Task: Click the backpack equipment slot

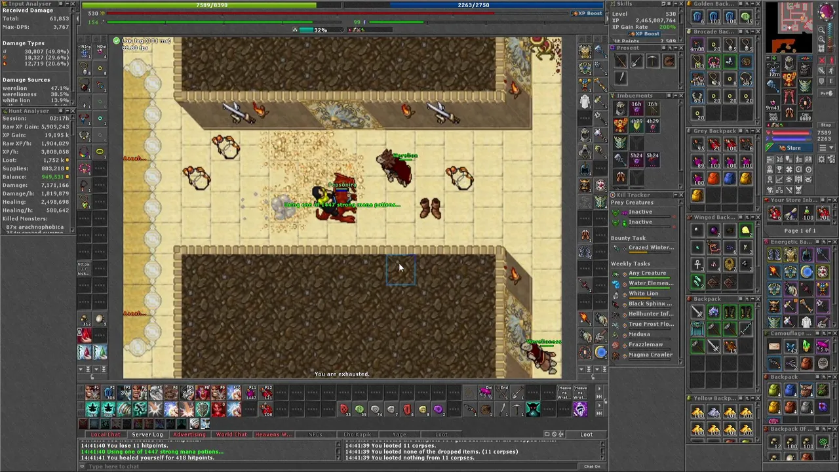Action: [x=806, y=69]
